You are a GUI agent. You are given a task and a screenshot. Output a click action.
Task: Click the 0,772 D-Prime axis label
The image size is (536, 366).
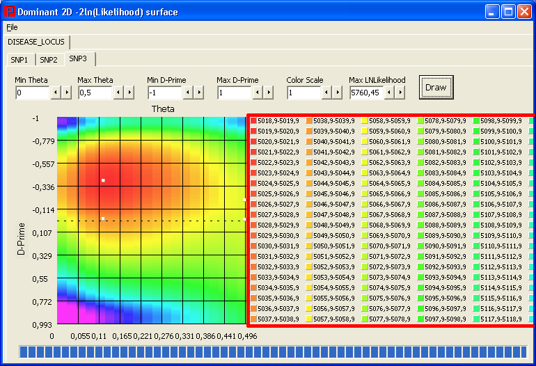(x=42, y=302)
